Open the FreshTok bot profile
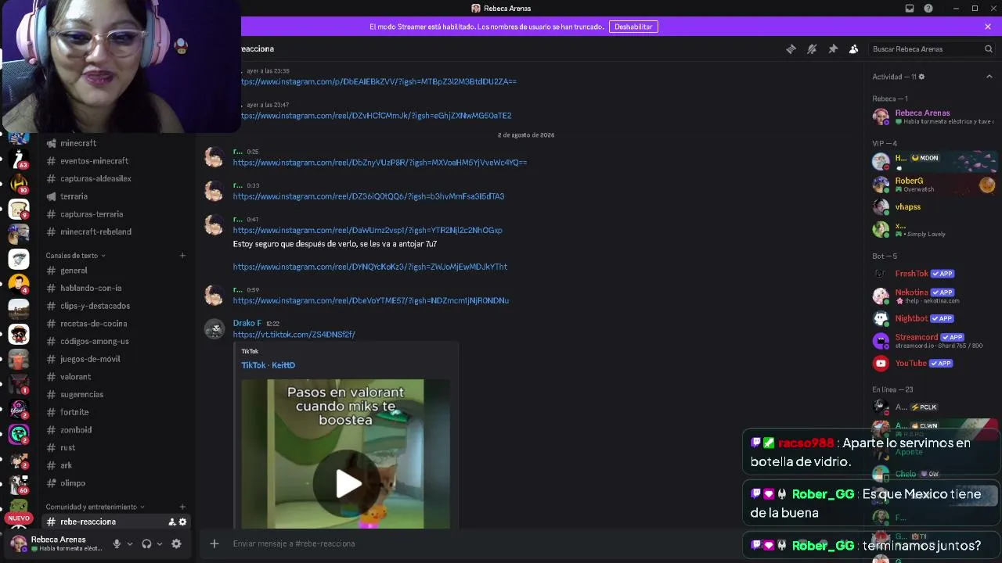This screenshot has height=563, width=1002. pos(933,274)
